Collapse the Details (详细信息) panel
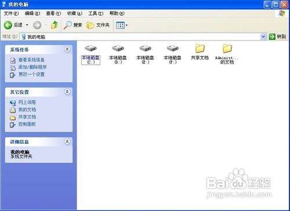 [x=67, y=141]
